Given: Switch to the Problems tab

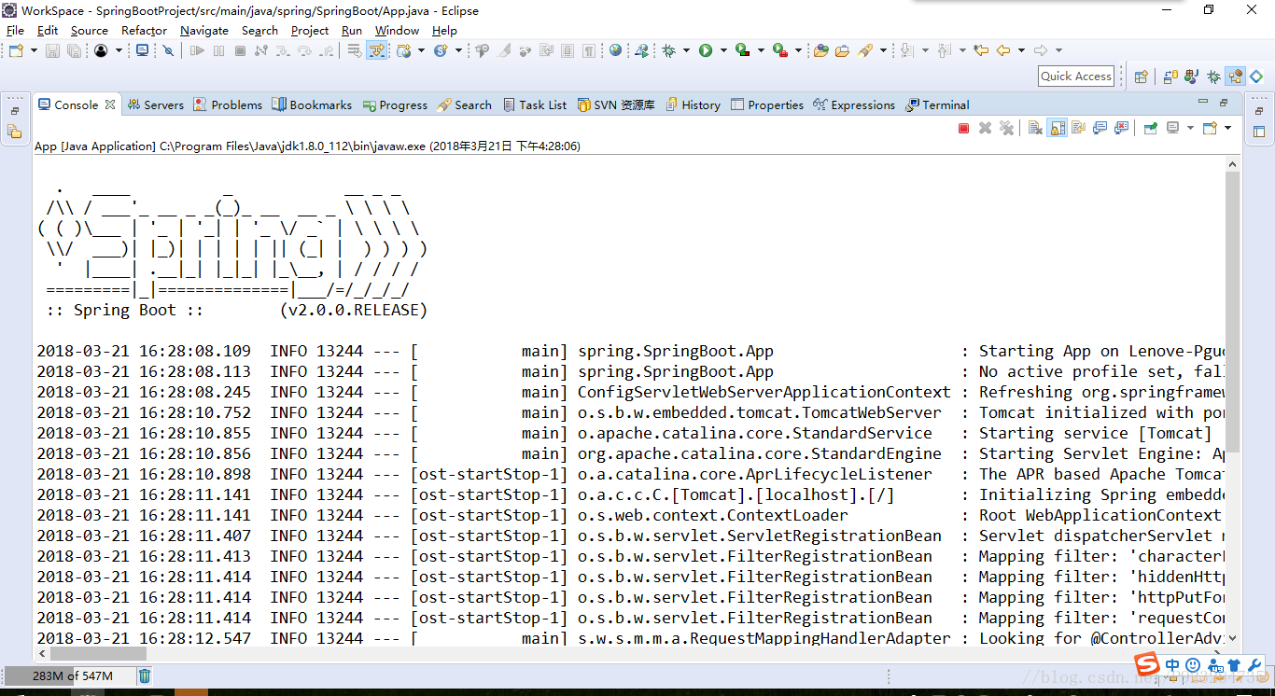Looking at the screenshot, I should click(228, 104).
